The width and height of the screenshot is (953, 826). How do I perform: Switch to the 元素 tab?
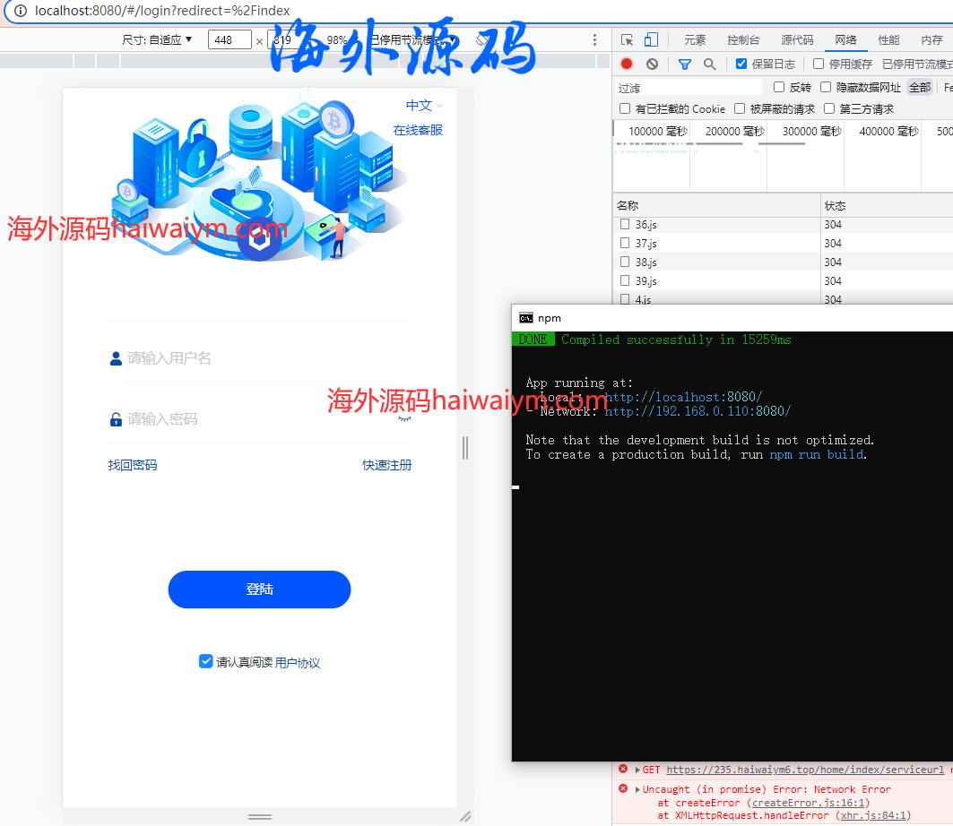(x=695, y=40)
